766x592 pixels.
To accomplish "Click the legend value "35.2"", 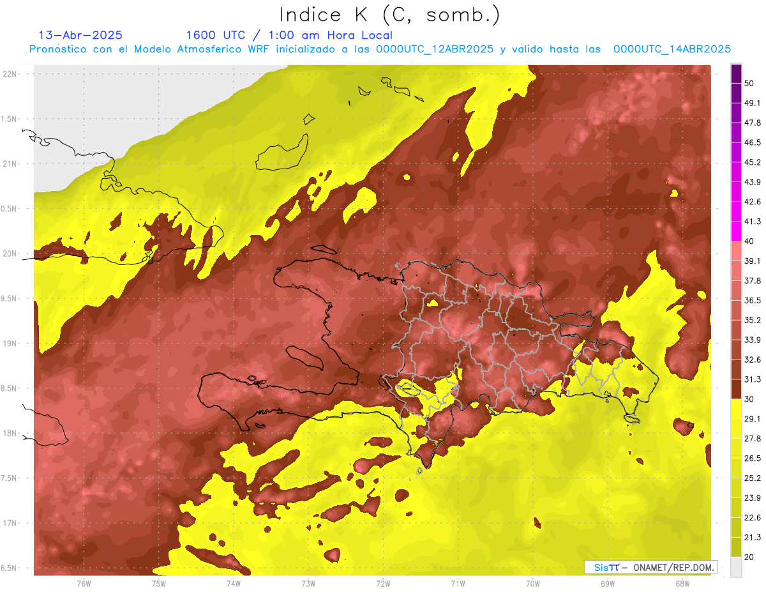I will (753, 320).
